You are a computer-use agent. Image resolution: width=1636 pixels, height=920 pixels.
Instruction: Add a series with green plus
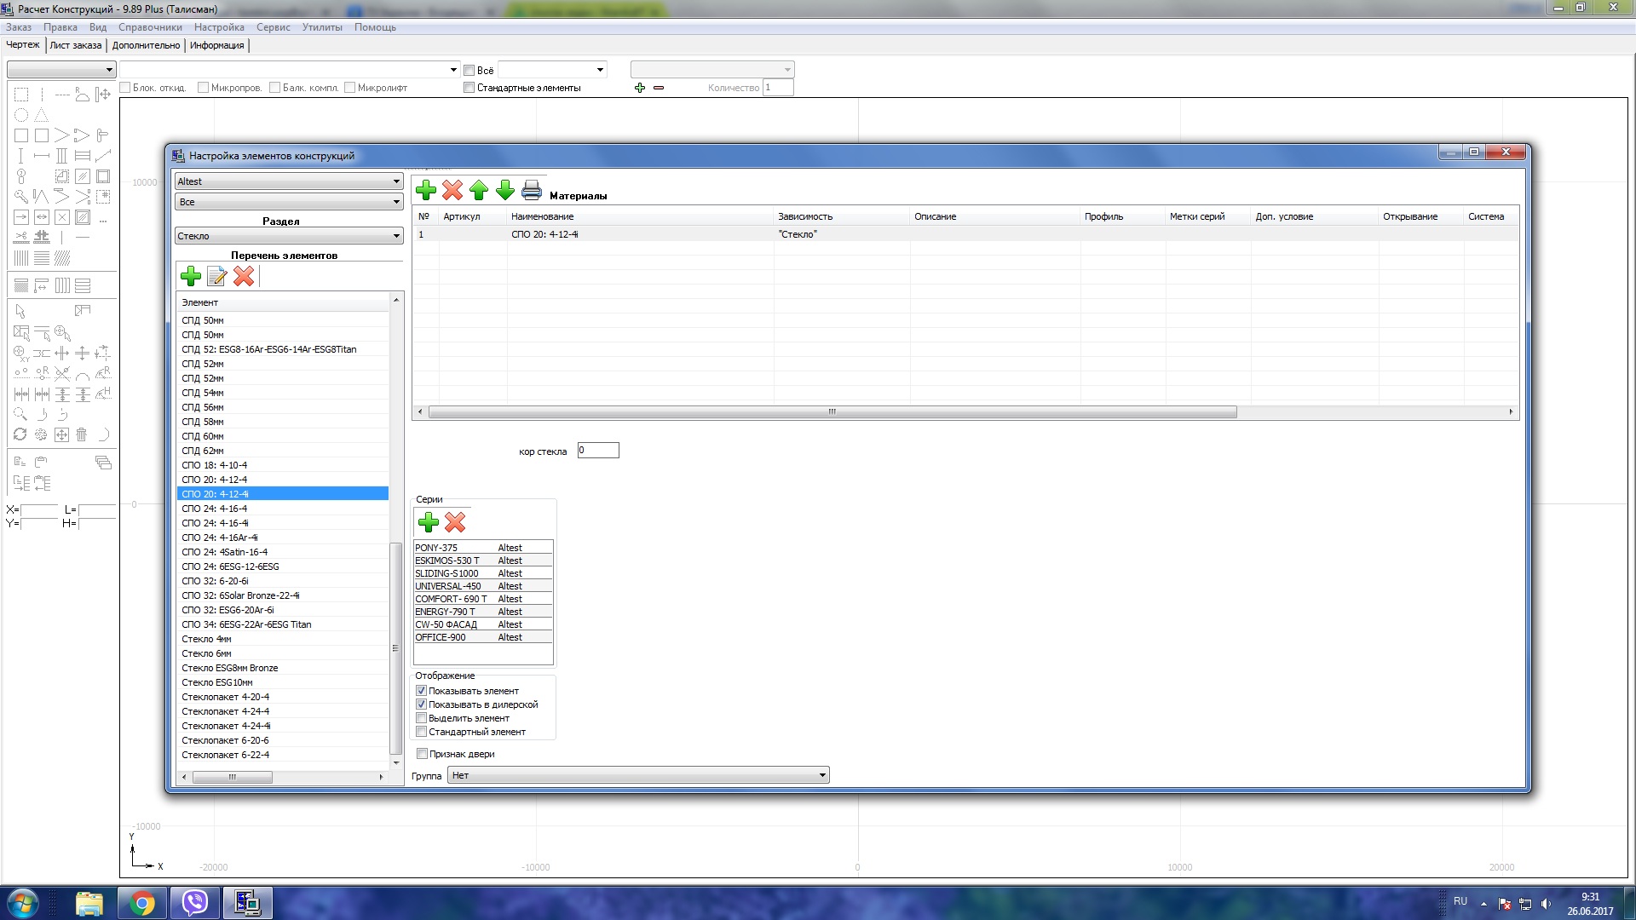[429, 522]
